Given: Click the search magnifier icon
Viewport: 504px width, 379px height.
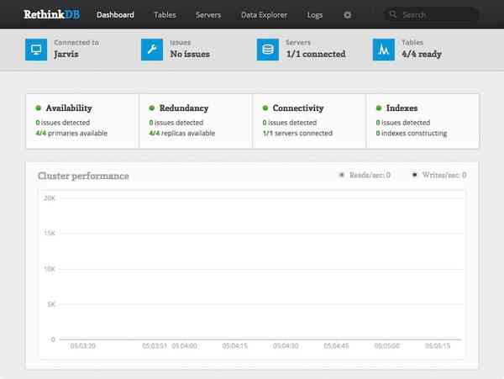Looking at the screenshot, I should (x=393, y=14).
